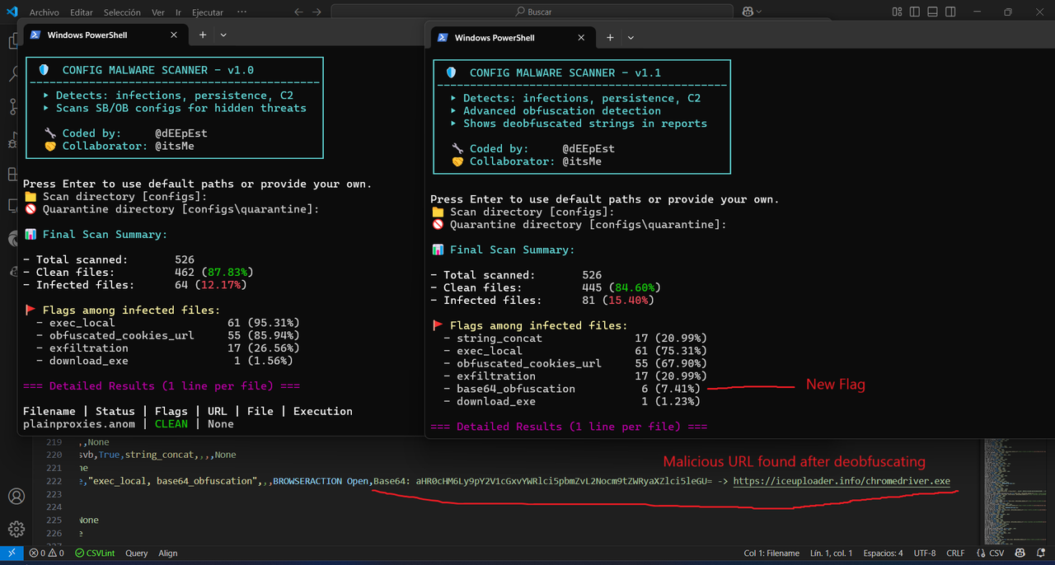Screen dimensions: 1055x565
Task: Go forward with the right arrow
Action: coord(316,12)
